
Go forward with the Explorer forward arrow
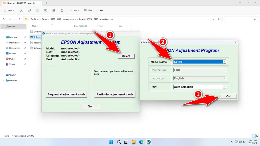point(10,19)
